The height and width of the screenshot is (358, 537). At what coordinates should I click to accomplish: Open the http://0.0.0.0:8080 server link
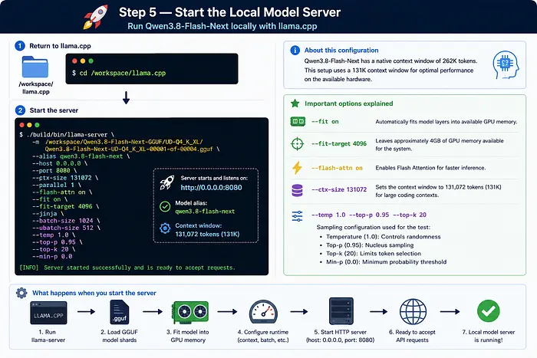tap(211, 188)
